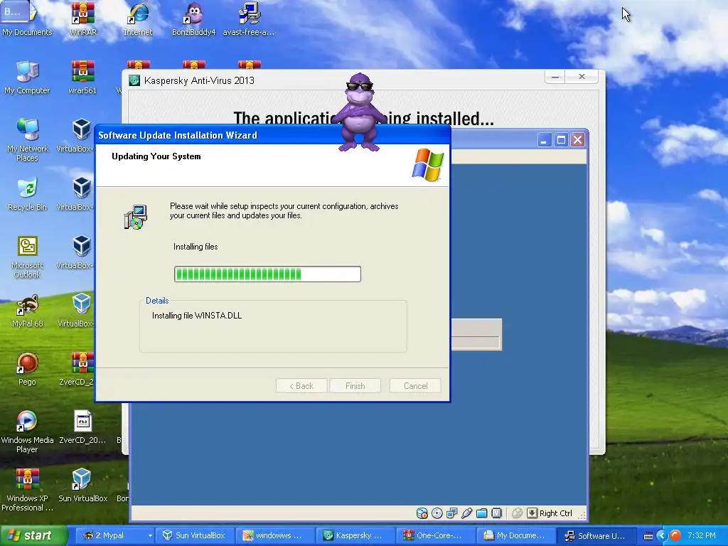728x546 pixels.
Task: Click the VirtualBox host key arrow icon
Action: 532,513
